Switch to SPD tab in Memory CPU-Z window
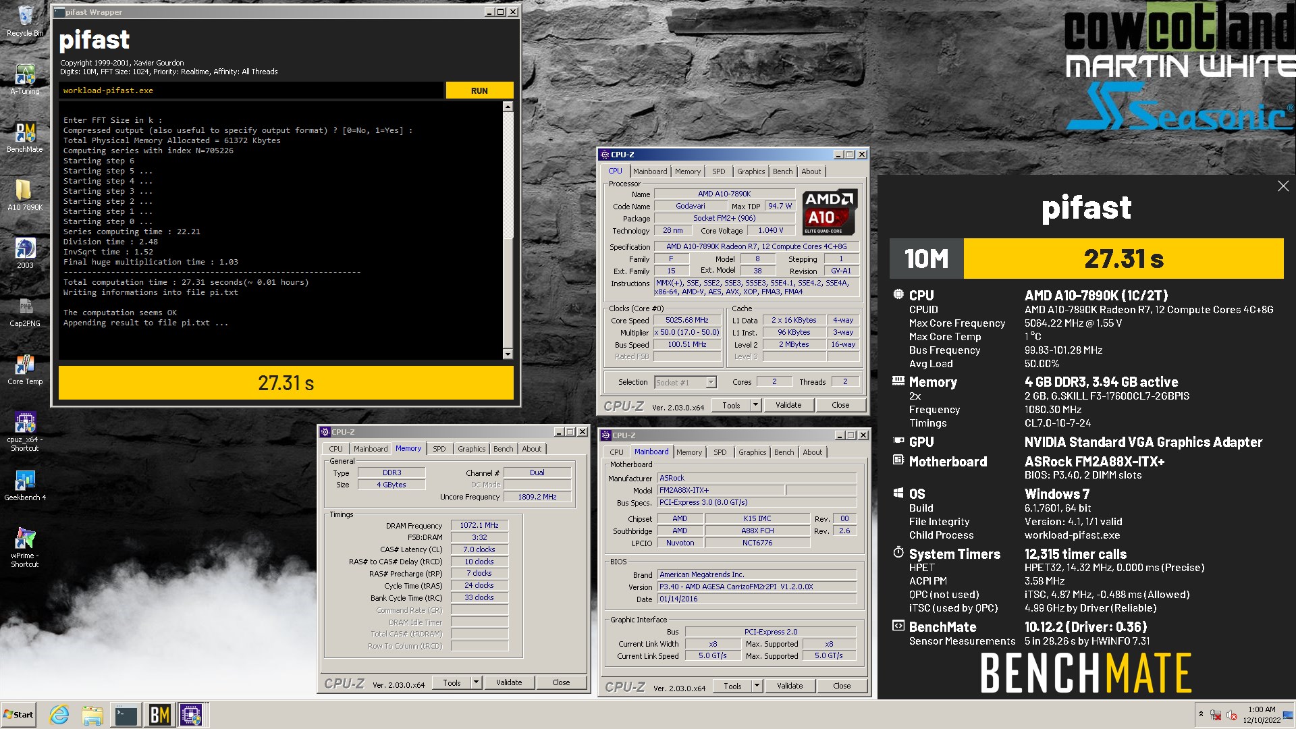 (439, 449)
